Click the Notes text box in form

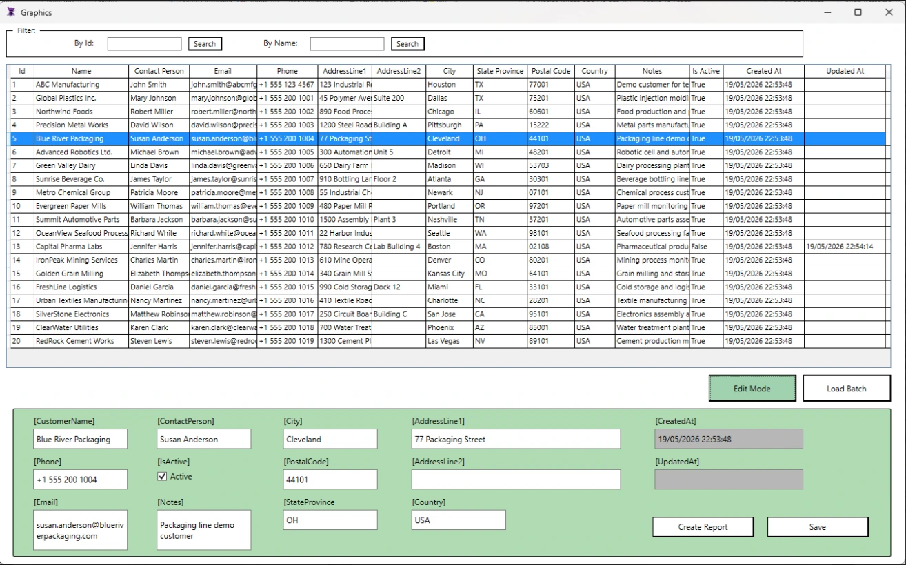click(204, 530)
